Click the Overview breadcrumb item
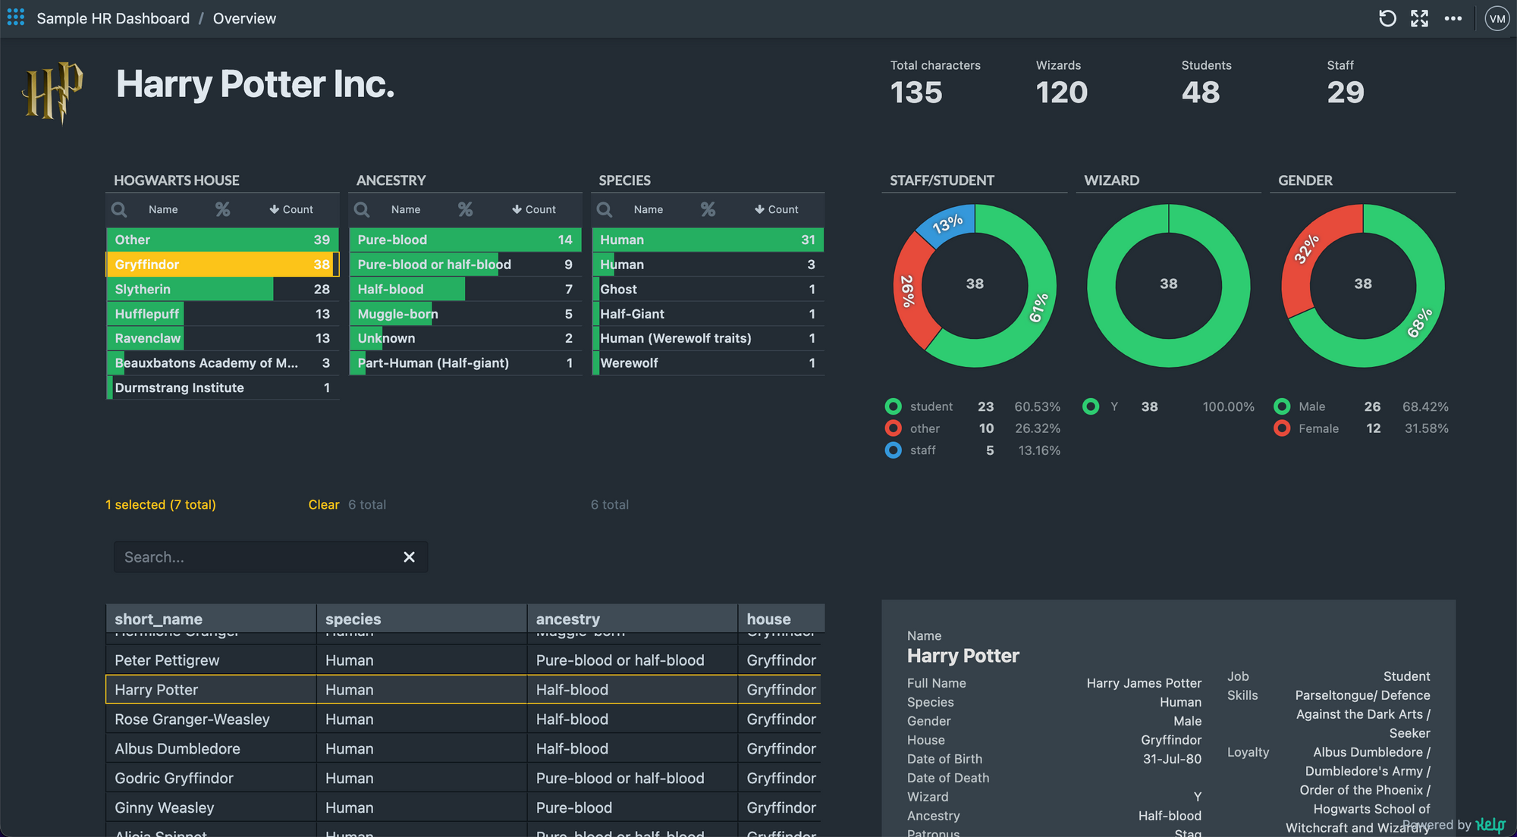 click(244, 18)
